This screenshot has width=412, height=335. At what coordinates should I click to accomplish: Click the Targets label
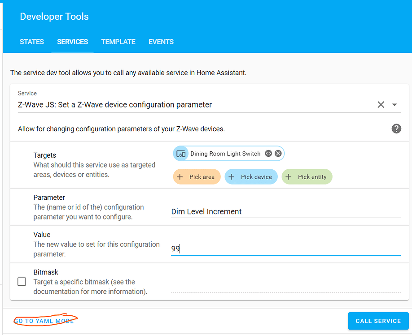(45, 155)
